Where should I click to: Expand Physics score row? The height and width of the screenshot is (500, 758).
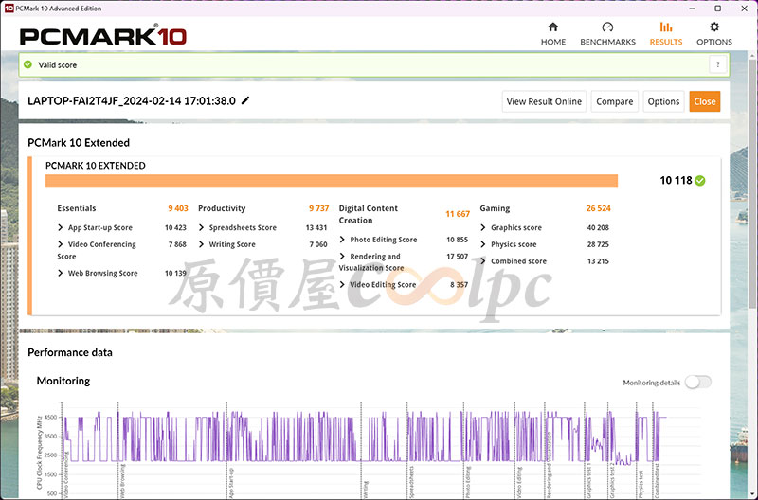click(x=483, y=244)
